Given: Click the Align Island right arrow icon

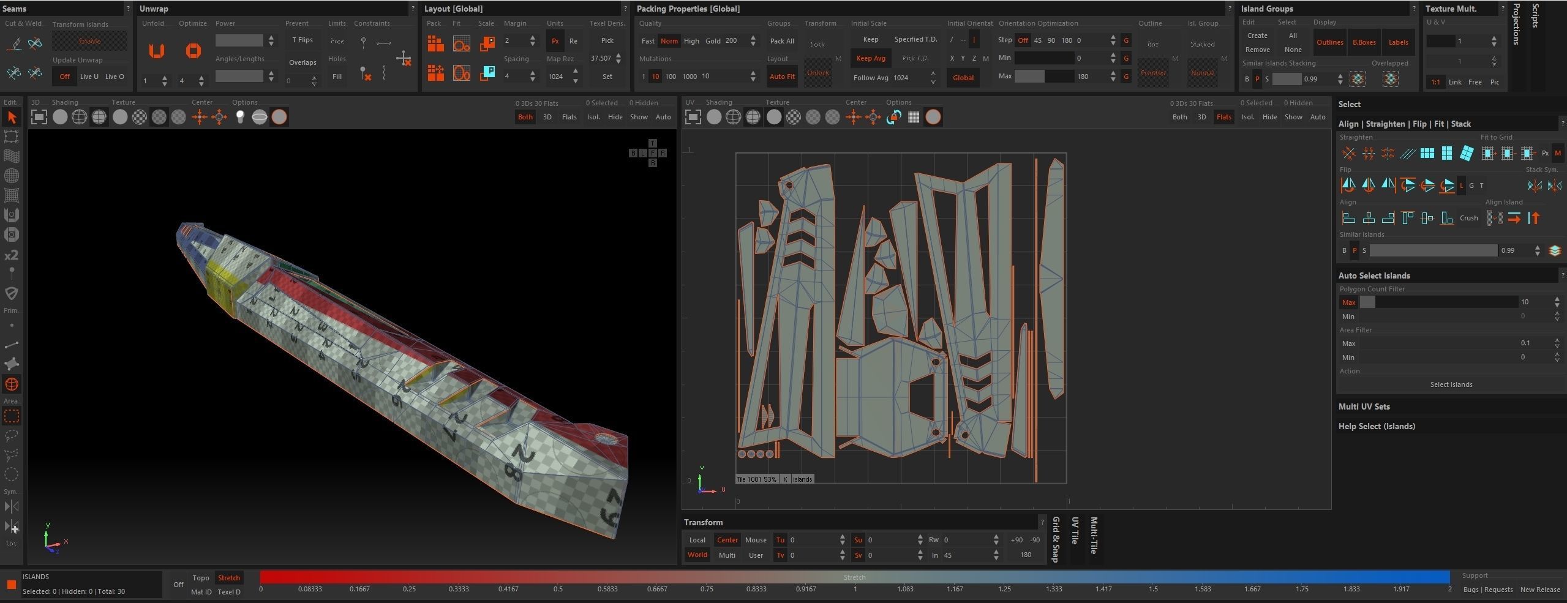Looking at the screenshot, I should coord(1514,218).
